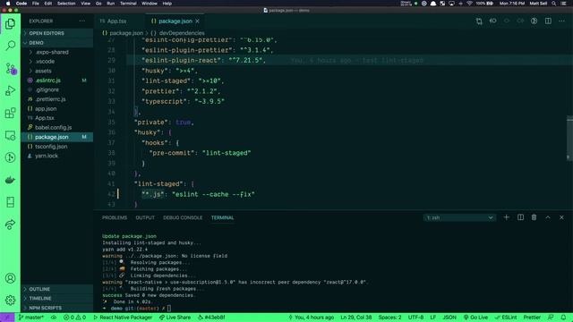573x322 pixels.
Task: Click the JSON language mode selector
Action: pyautogui.click(x=449, y=318)
